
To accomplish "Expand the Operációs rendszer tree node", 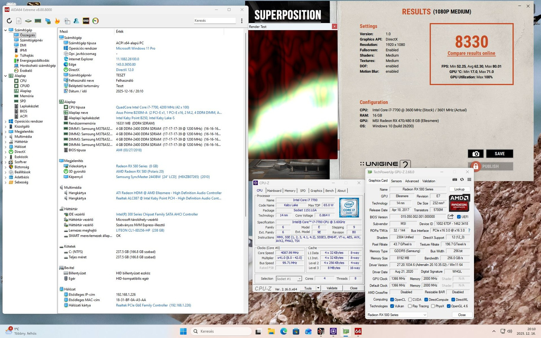I will tap(6, 121).
